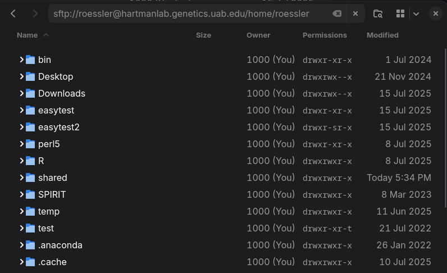The height and width of the screenshot is (273, 447).
Task: Sort by Modified column header
Action: [382, 35]
